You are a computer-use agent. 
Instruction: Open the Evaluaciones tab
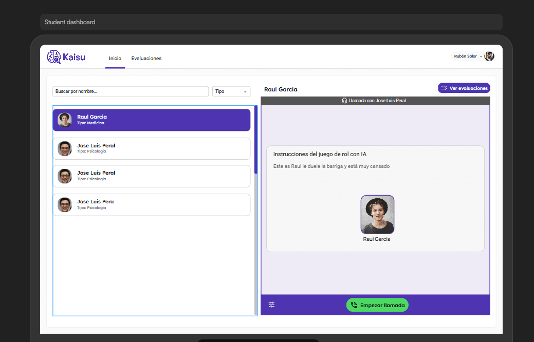pos(146,59)
